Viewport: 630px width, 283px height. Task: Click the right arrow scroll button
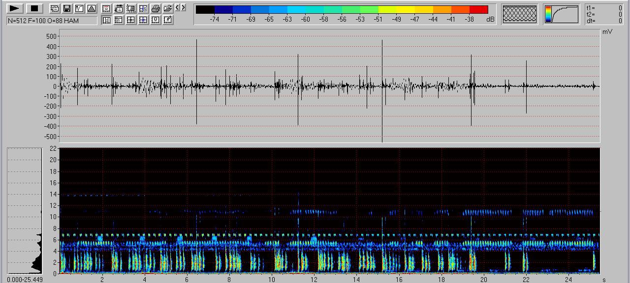pos(184,8)
